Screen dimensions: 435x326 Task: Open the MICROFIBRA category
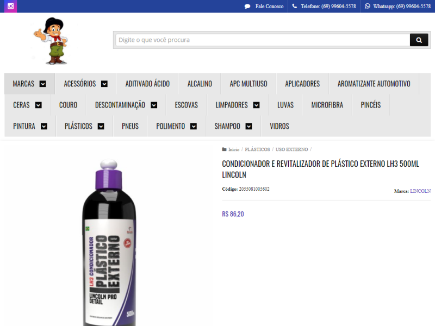coord(327,105)
